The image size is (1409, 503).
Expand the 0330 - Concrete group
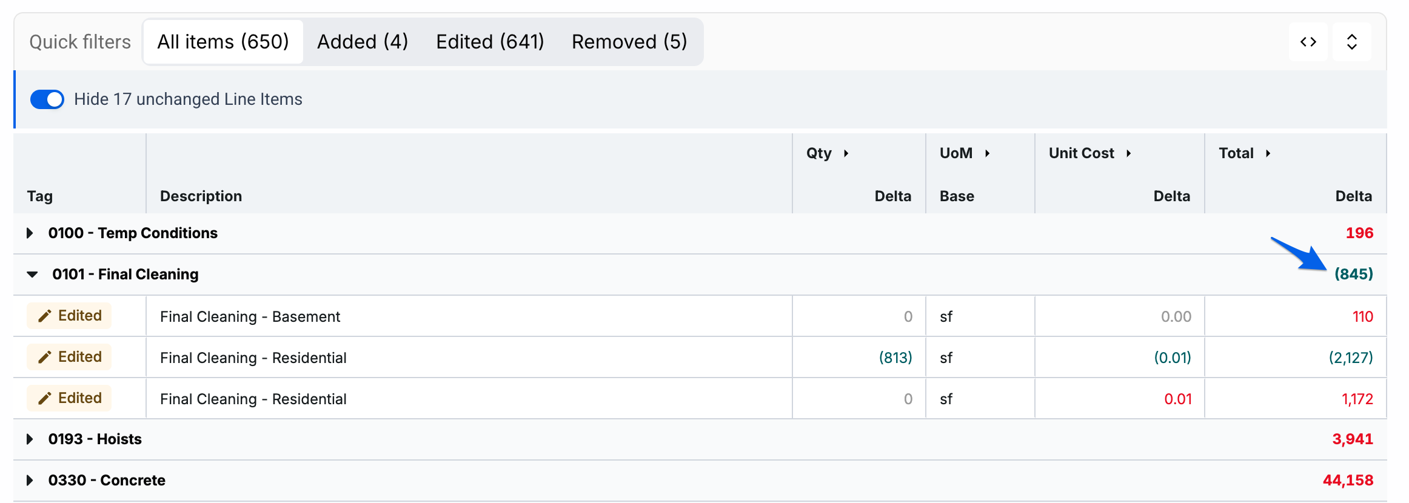pos(30,481)
